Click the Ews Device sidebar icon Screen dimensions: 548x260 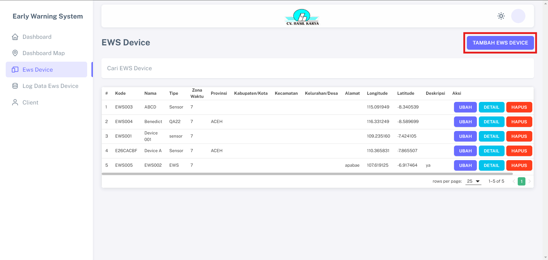click(x=15, y=70)
